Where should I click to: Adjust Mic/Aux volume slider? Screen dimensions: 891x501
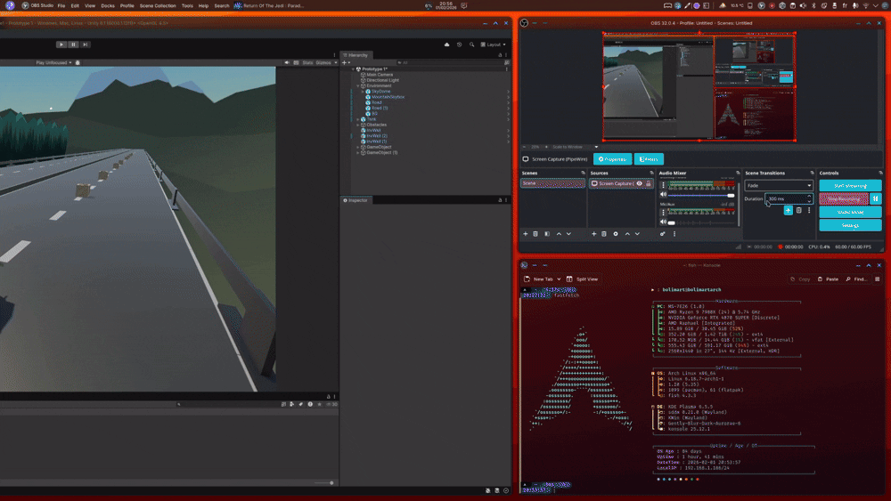(x=702, y=222)
